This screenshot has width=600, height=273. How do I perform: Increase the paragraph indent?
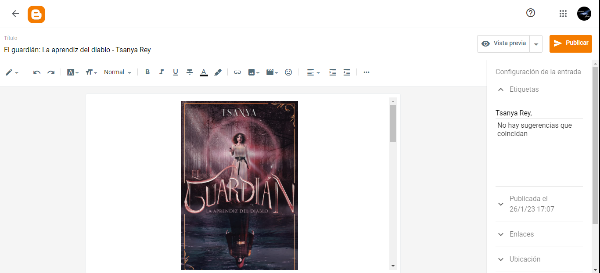333,72
